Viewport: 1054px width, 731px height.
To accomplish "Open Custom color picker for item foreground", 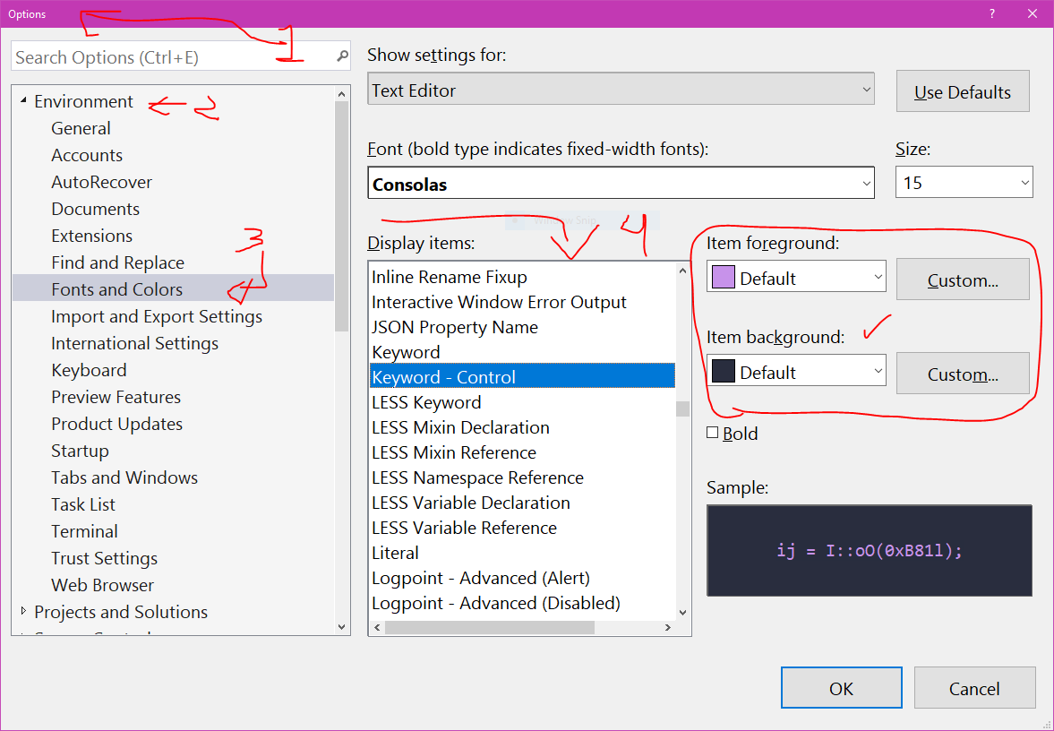I will point(963,279).
